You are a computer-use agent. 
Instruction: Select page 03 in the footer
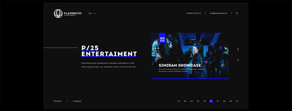click(191, 101)
